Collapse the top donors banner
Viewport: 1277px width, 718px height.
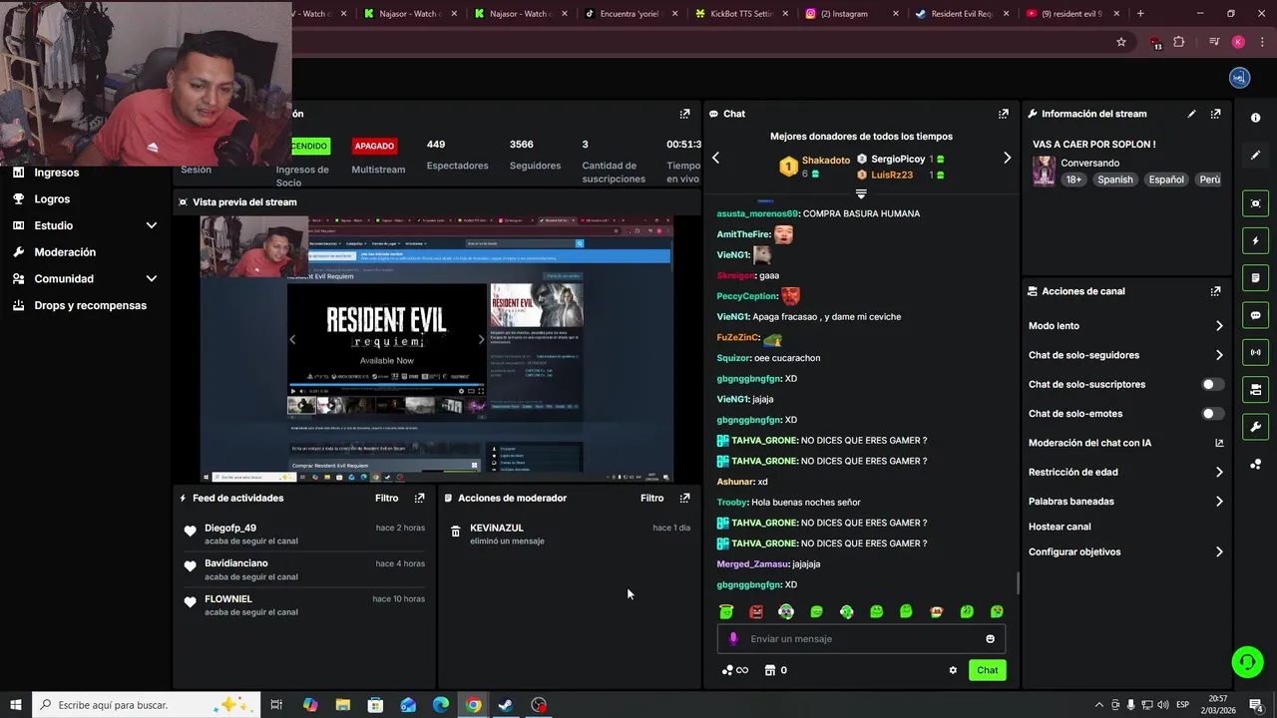pos(861,193)
